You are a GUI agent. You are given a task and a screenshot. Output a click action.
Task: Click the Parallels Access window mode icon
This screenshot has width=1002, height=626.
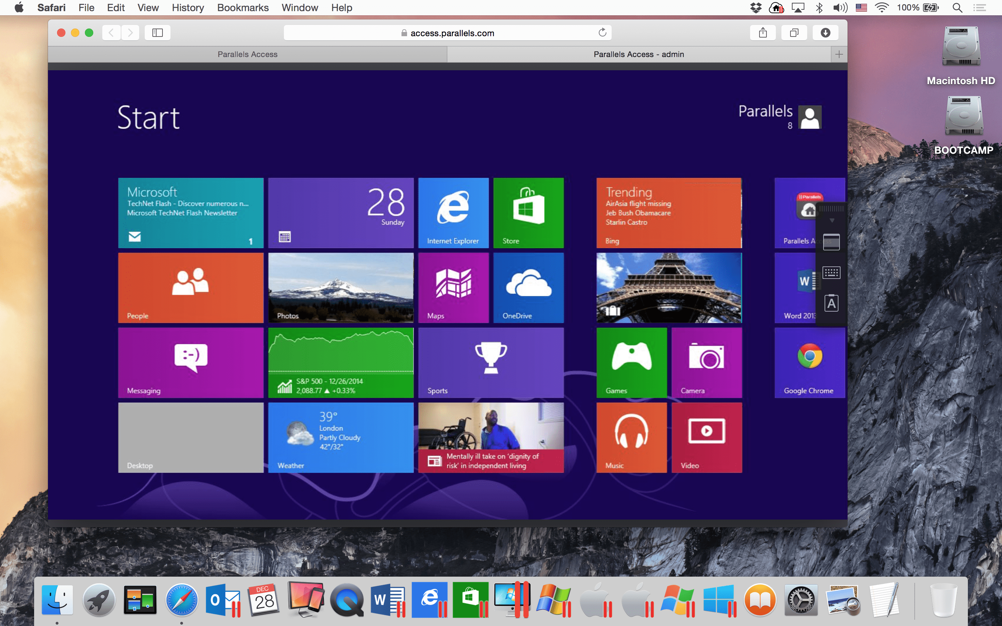coord(831,242)
